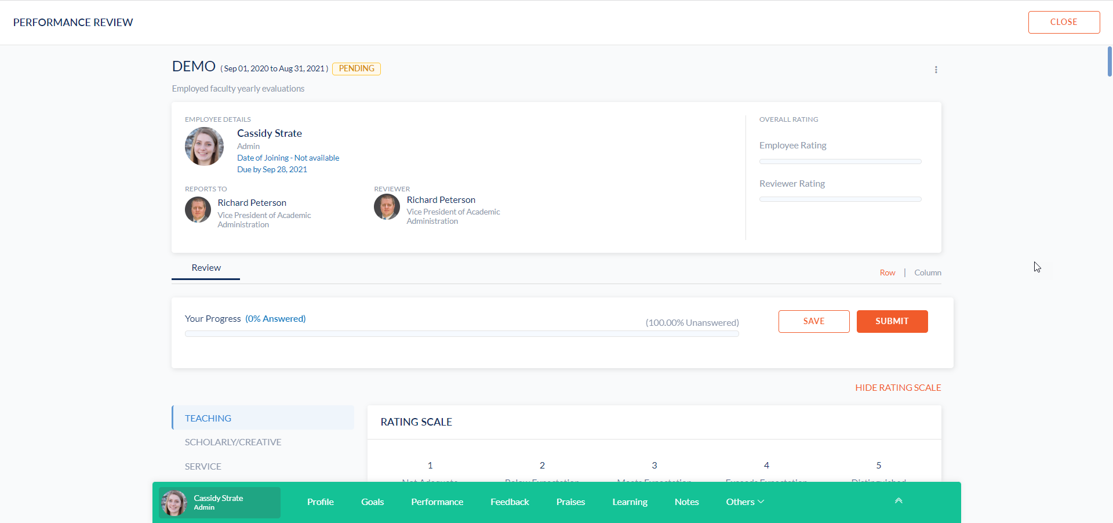Click Richard Peterson's Reviewer avatar
The width and height of the screenshot is (1113, 523).
[x=387, y=207]
